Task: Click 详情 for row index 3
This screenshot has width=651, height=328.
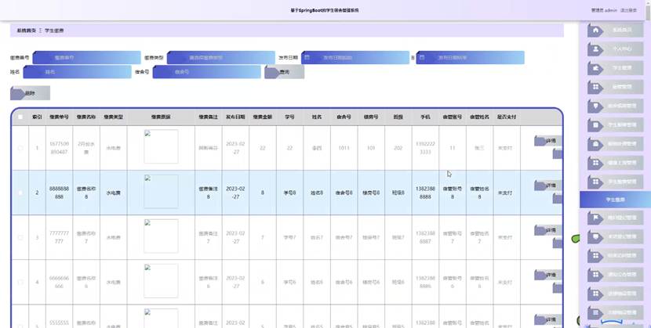Action: click(x=547, y=230)
